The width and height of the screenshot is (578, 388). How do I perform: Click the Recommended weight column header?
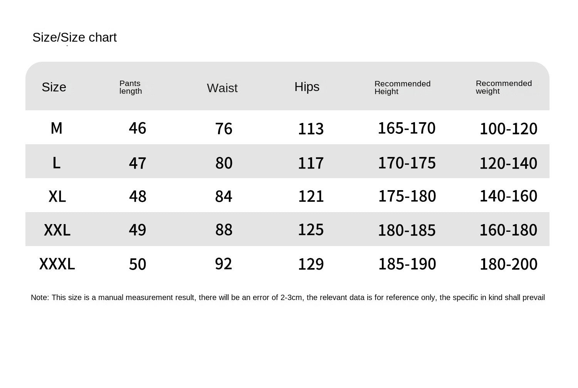click(x=504, y=87)
